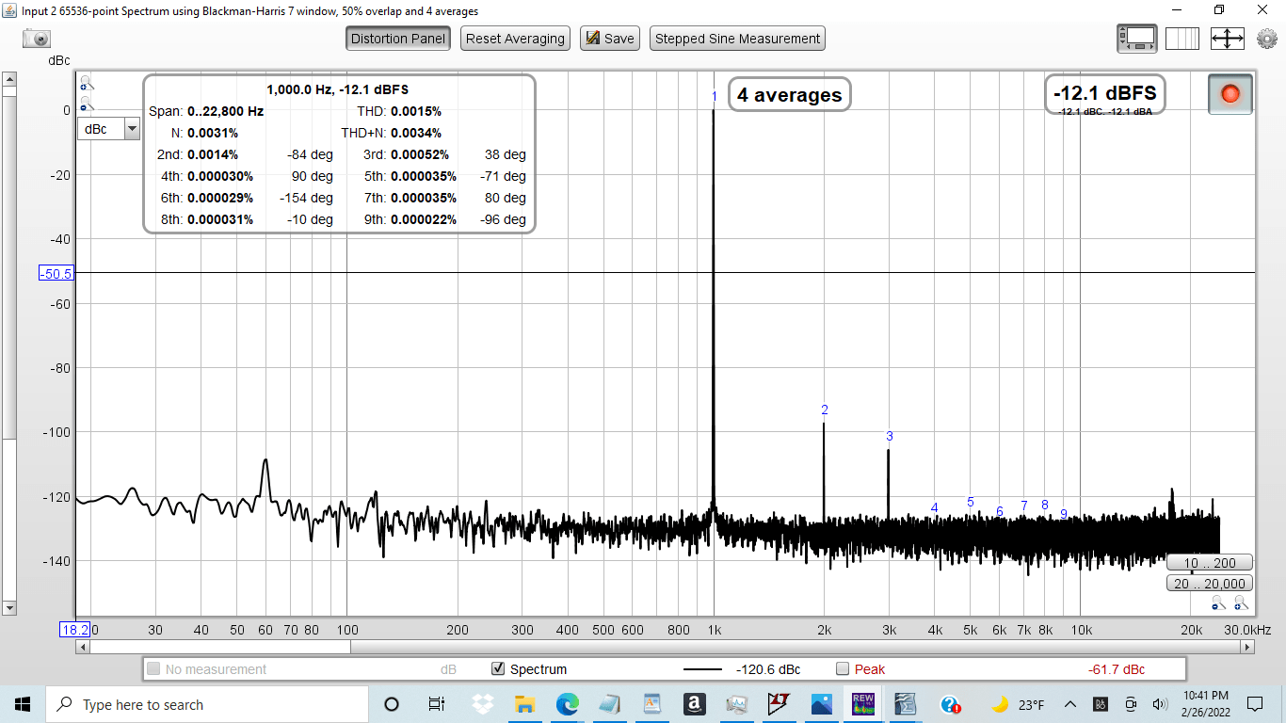Click the black Spectrum trace line sample
Screen dimensions: 1286x723
(x=702, y=669)
